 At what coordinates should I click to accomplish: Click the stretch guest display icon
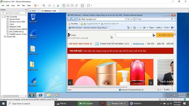[88, 6]
